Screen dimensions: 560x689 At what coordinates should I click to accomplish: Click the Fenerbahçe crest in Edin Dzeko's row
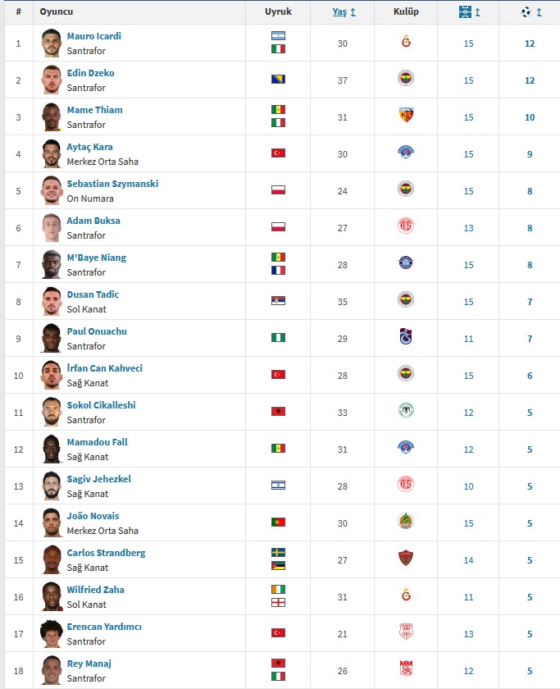point(406,78)
